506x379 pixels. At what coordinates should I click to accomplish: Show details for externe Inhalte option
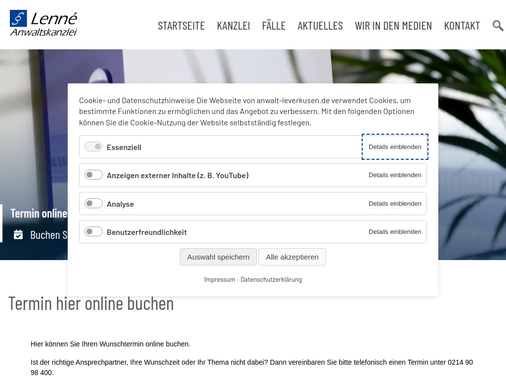click(x=395, y=175)
